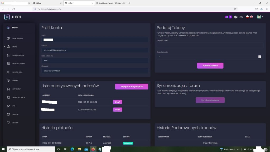Open Panel Główny from sidebar
Screen dimensions: 270x152
tap(17, 38)
